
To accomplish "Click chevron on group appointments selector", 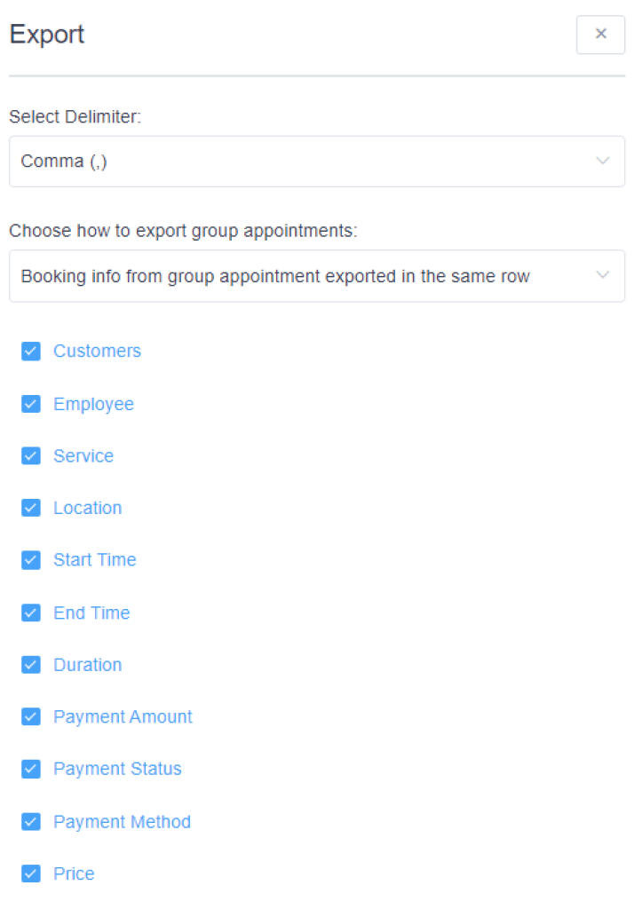I will coord(603,276).
